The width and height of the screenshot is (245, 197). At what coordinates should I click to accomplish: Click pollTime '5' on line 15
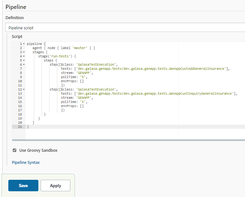pyautogui.click(x=74, y=102)
